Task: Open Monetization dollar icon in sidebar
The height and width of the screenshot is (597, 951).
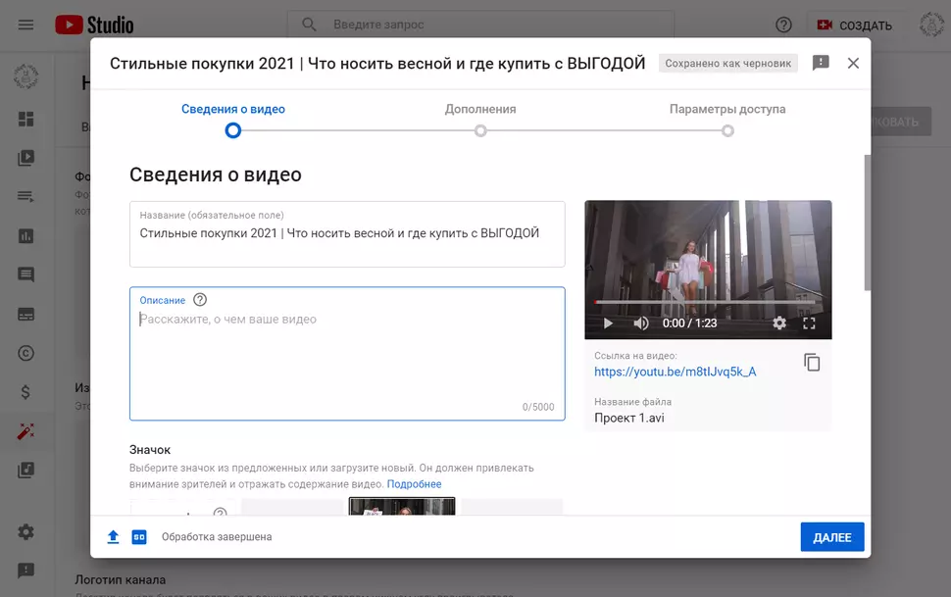Action: (x=26, y=392)
